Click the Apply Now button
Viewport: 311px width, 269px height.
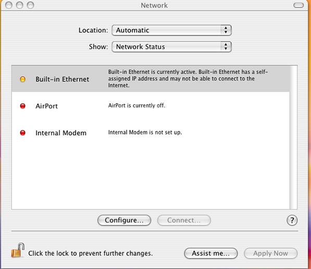click(x=270, y=253)
